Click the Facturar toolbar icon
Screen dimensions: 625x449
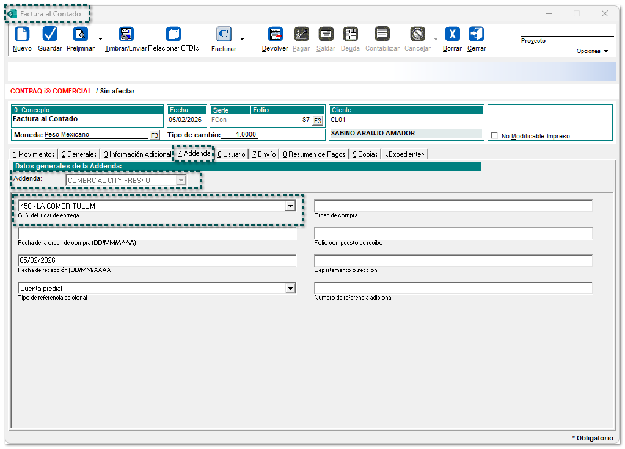224,34
